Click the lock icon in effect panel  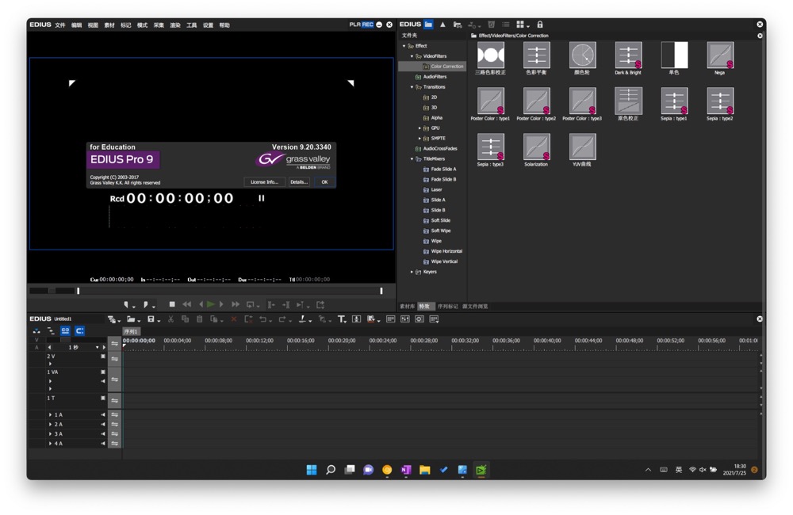540,25
